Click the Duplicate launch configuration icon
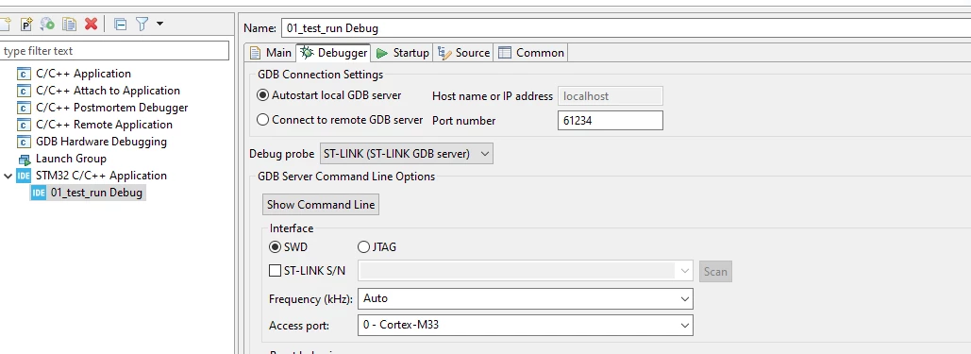Screen dimensions: 971x354 click(70, 25)
